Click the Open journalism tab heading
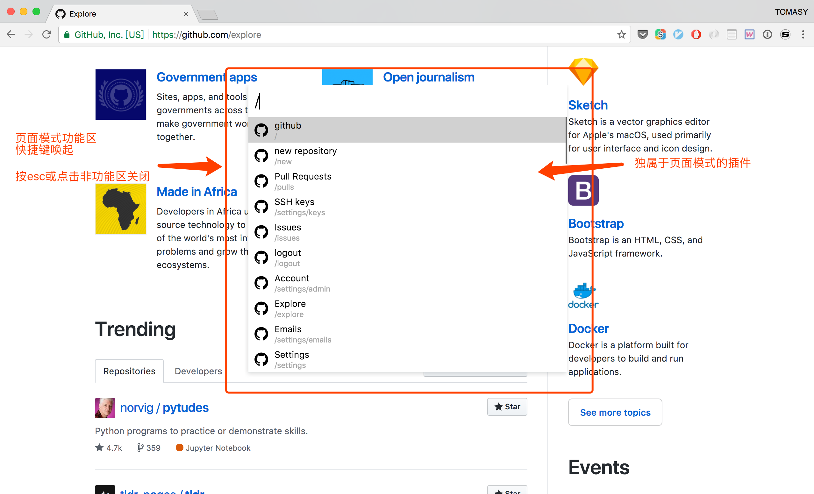814x494 pixels. 429,77
